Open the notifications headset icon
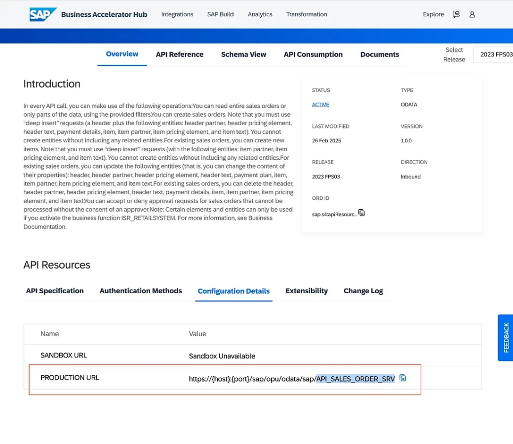 (456, 14)
